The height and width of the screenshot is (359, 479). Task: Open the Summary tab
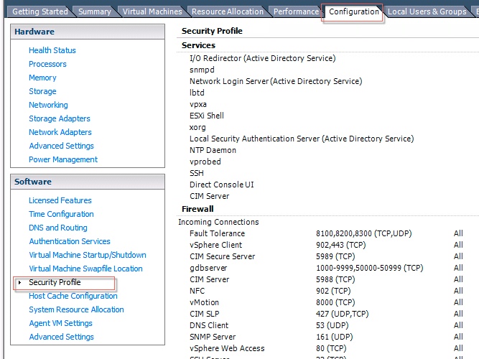point(94,11)
